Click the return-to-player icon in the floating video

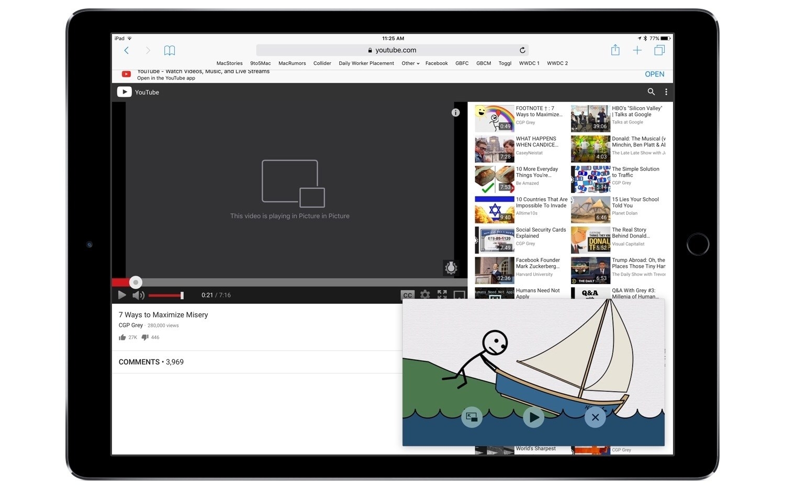pyautogui.click(x=472, y=417)
